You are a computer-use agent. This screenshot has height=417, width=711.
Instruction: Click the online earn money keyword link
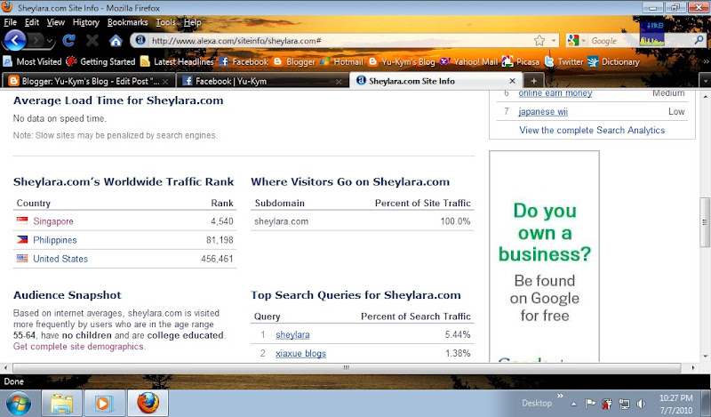tap(555, 93)
